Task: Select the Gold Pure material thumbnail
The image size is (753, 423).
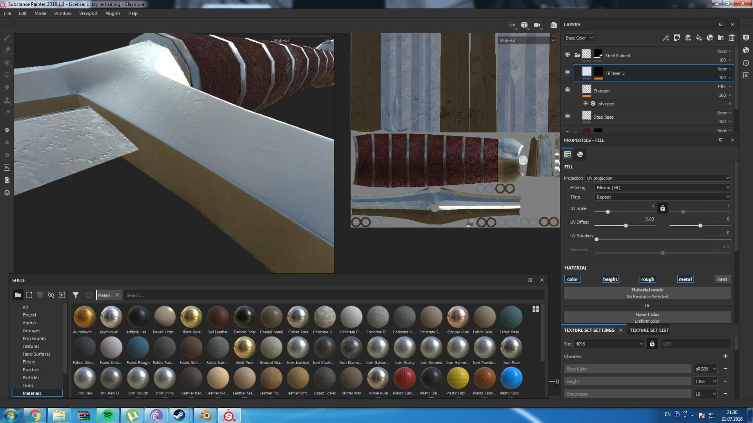Action: click(244, 348)
